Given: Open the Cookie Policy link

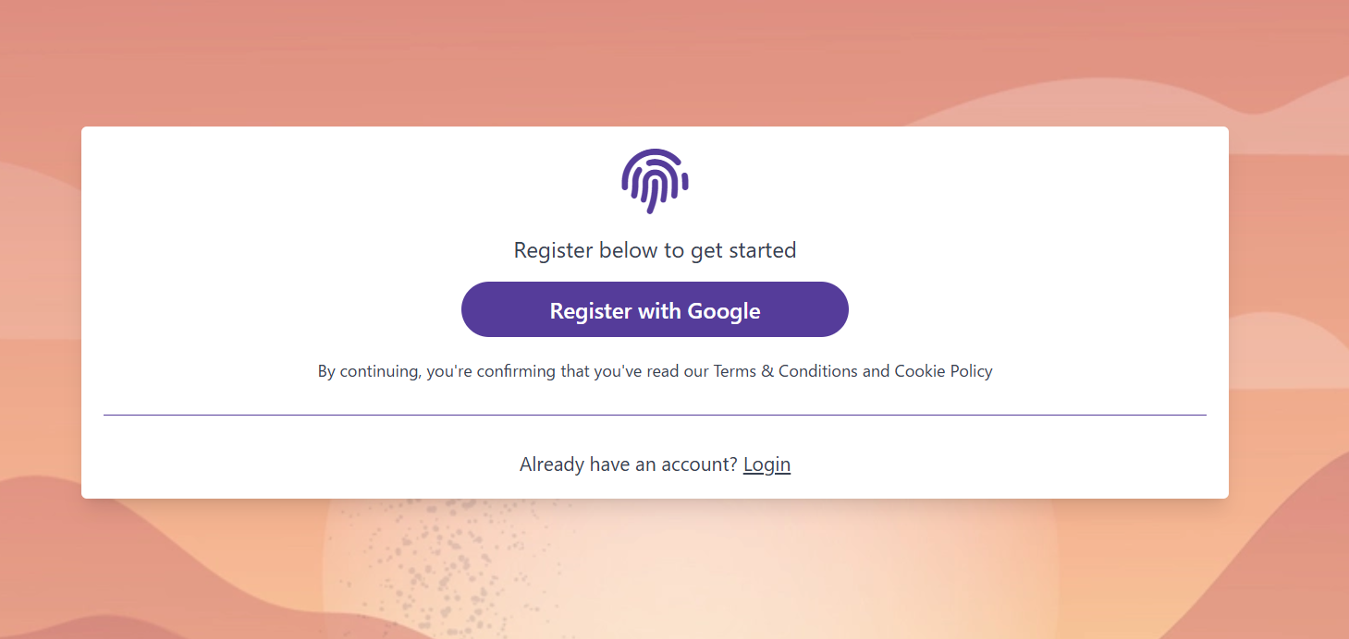Looking at the screenshot, I should (943, 371).
